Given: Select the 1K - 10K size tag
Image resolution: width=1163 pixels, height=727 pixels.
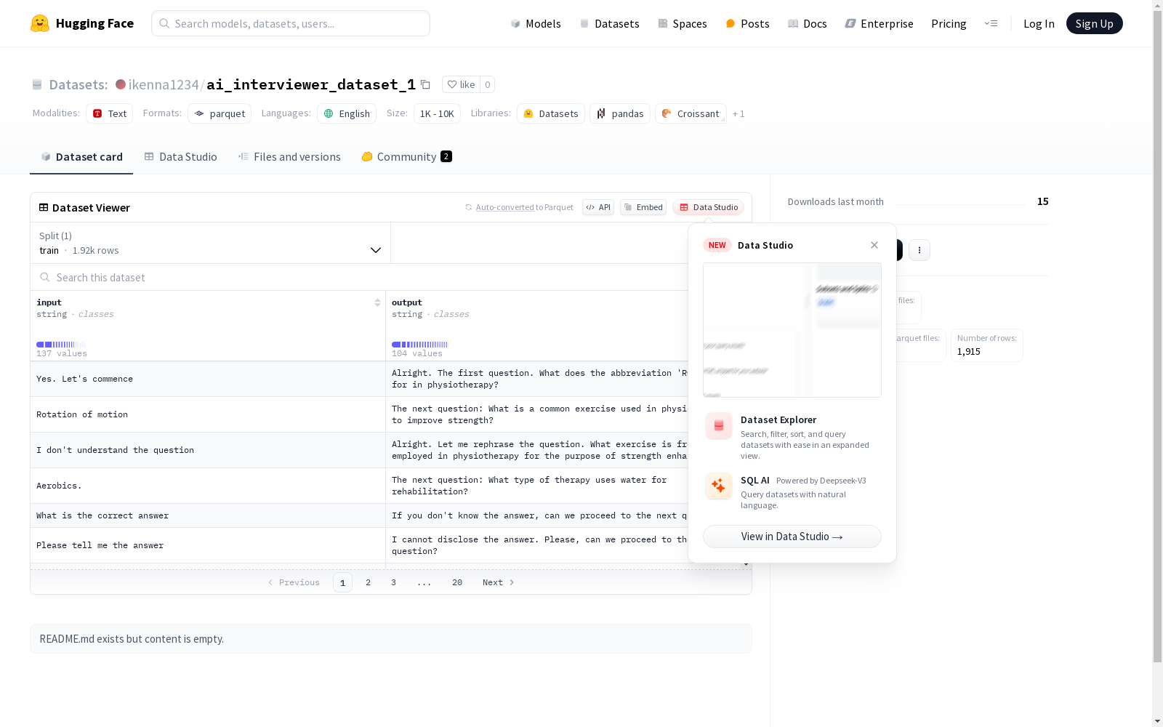Looking at the screenshot, I should (437, 113).
